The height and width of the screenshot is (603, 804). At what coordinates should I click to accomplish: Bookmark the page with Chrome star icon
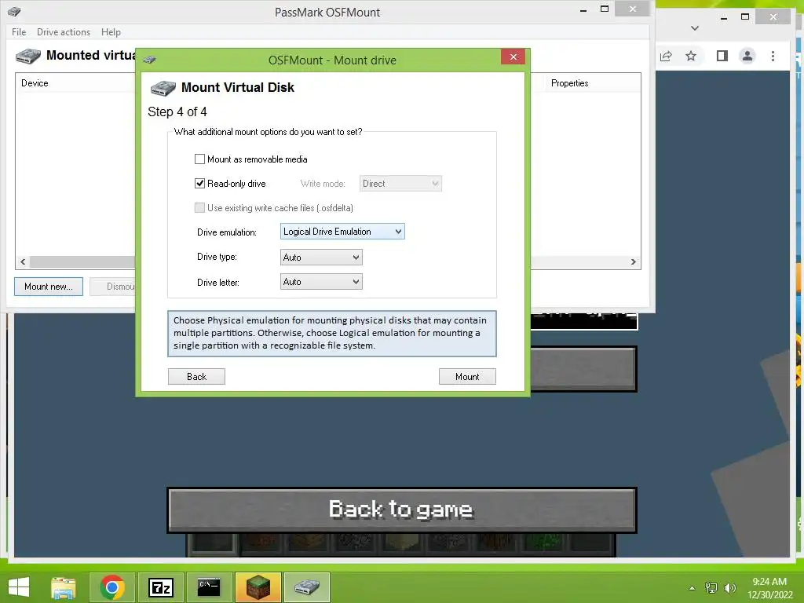tap(691, 56)
